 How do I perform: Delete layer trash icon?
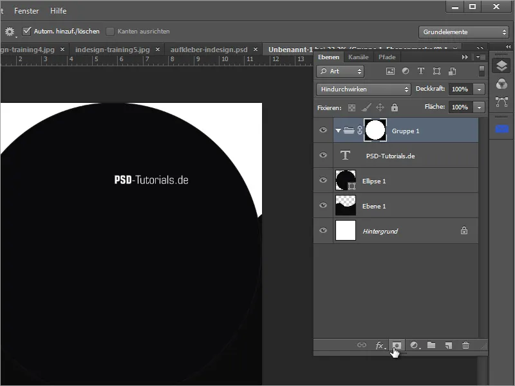click(465, 345)
